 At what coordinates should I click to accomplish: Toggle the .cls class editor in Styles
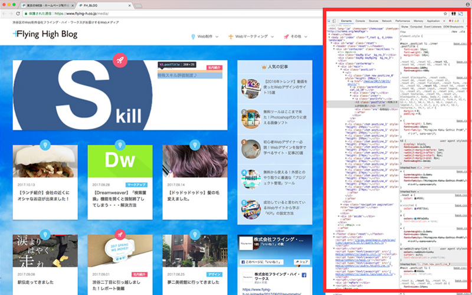click(x=463, y=32)
